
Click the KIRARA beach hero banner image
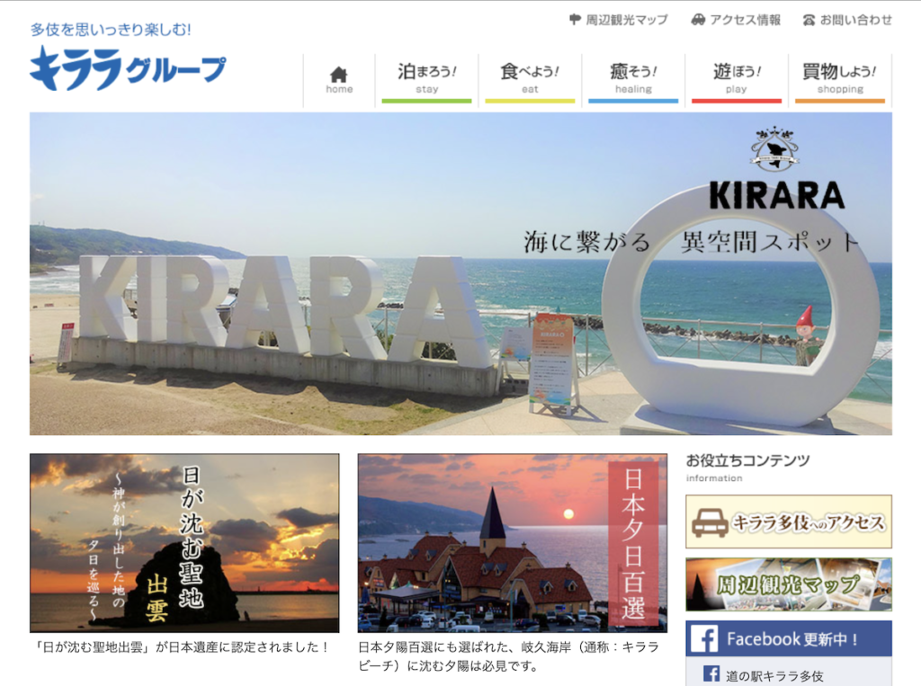460,273
